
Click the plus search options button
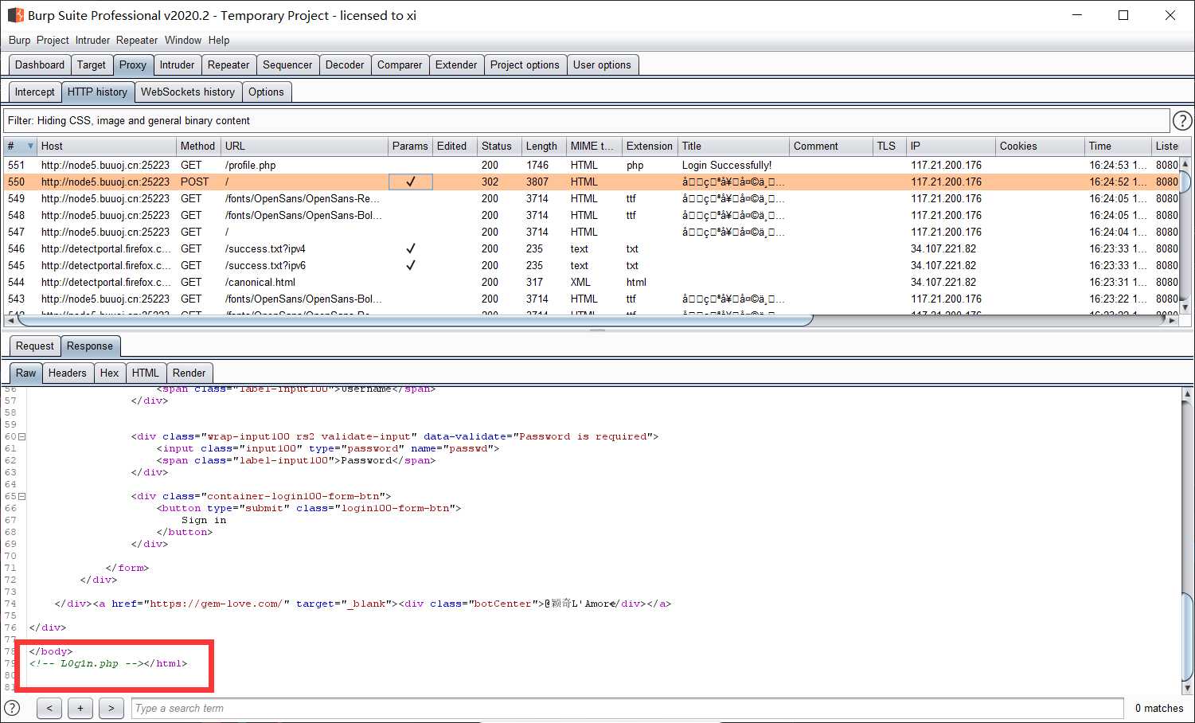click(x=80, y=708)
